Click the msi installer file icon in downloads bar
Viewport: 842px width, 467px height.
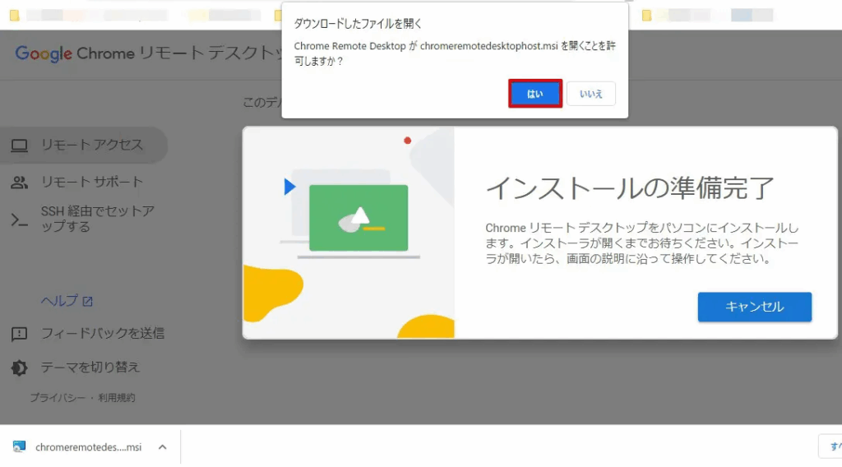(x=20, y=447)
